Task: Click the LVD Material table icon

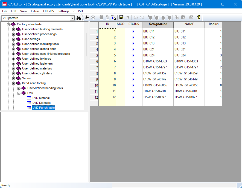Action: point(29,98)
